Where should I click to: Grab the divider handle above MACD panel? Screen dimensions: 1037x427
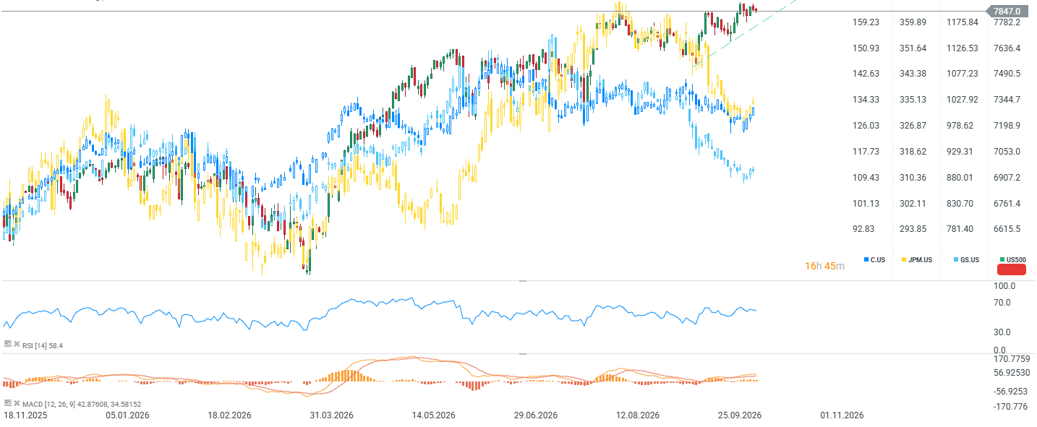[x=523, y=354]
